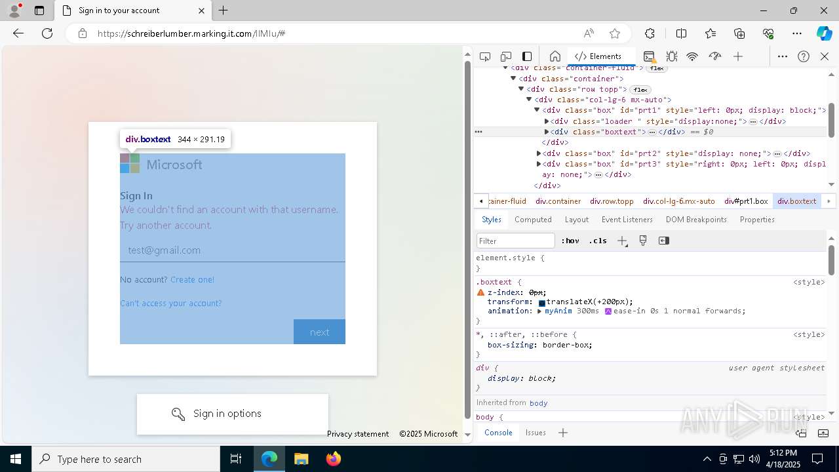This screenshot has width=839, height=472.
Task: Activate the DevTools inspect element picker
Action: 485,56
